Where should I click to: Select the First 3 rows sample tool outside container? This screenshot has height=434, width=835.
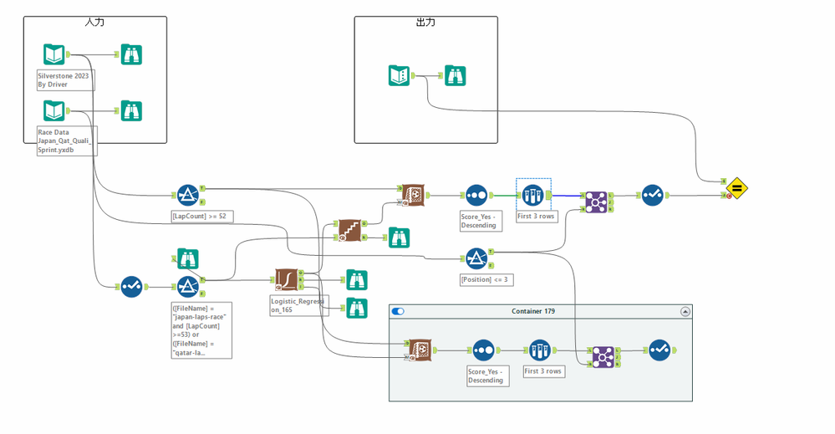(x=532, y=196)
